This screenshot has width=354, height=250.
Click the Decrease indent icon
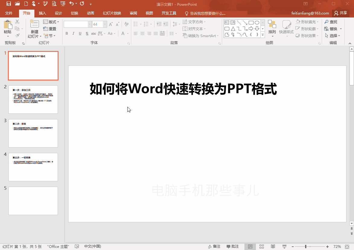point(159,24)
